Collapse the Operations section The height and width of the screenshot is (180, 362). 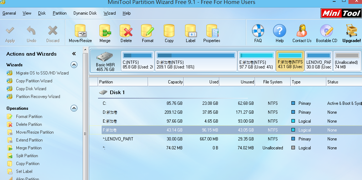(74, 108)
